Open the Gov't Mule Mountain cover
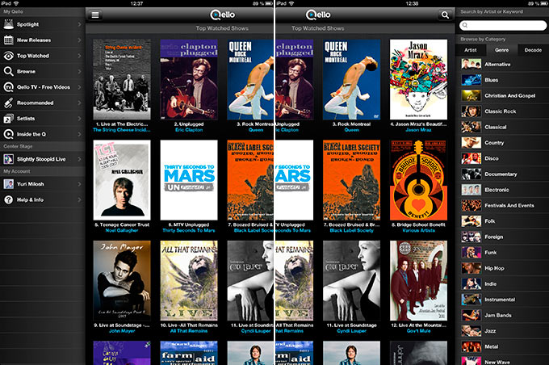The height and width of the screenshot is (365, 549). click(418, 280)
